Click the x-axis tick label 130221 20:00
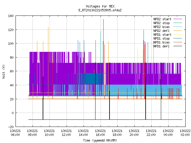The image size is (191, 143). 134,133
